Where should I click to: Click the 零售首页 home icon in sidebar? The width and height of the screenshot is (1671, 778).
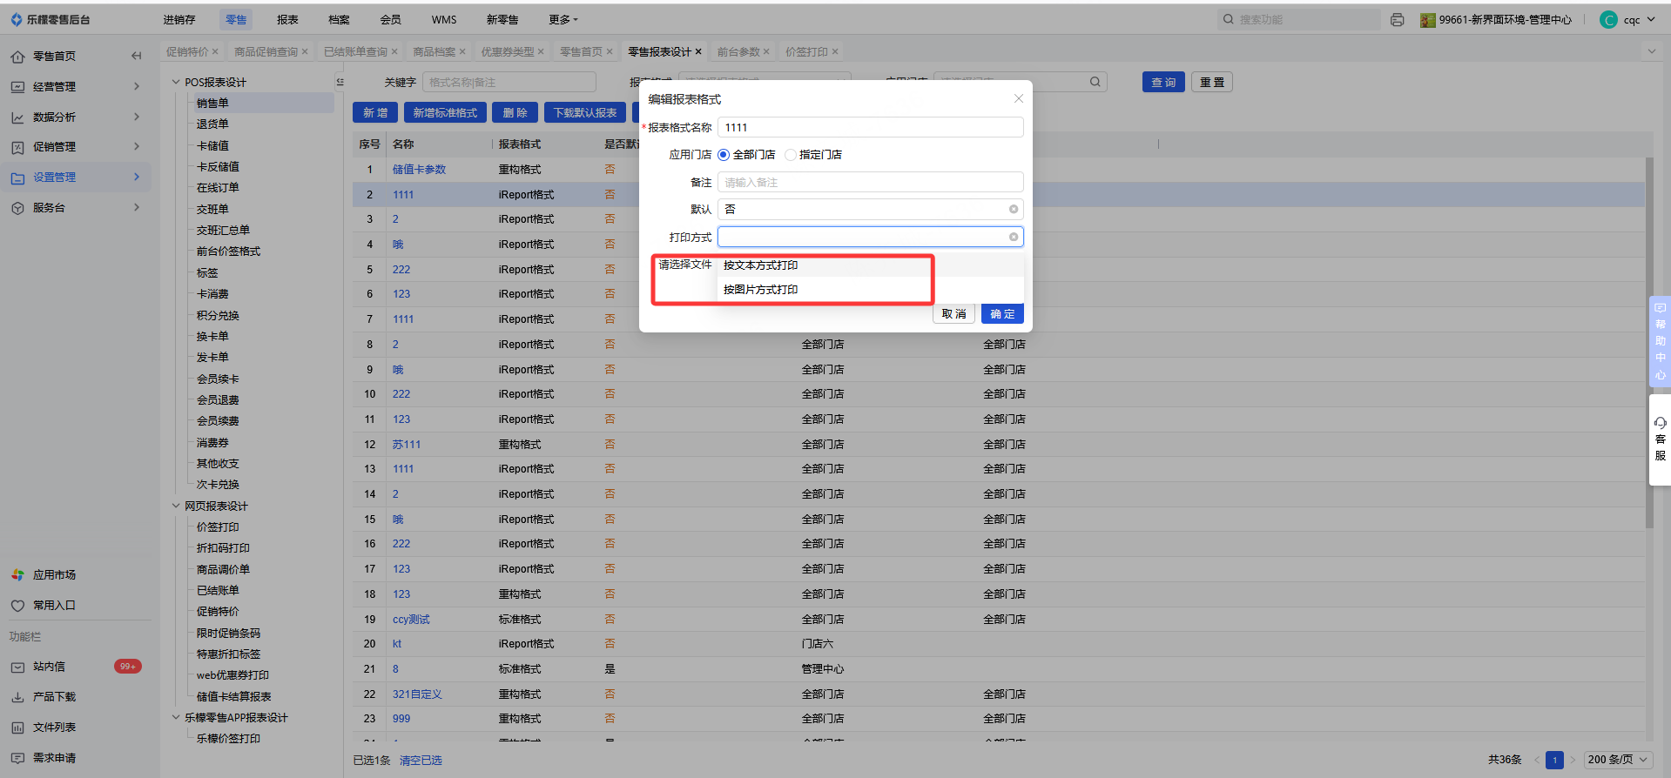coord(17,57)
